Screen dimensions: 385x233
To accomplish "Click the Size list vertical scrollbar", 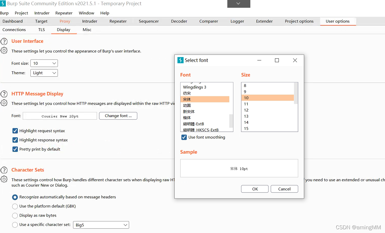I will pos(296,93).
